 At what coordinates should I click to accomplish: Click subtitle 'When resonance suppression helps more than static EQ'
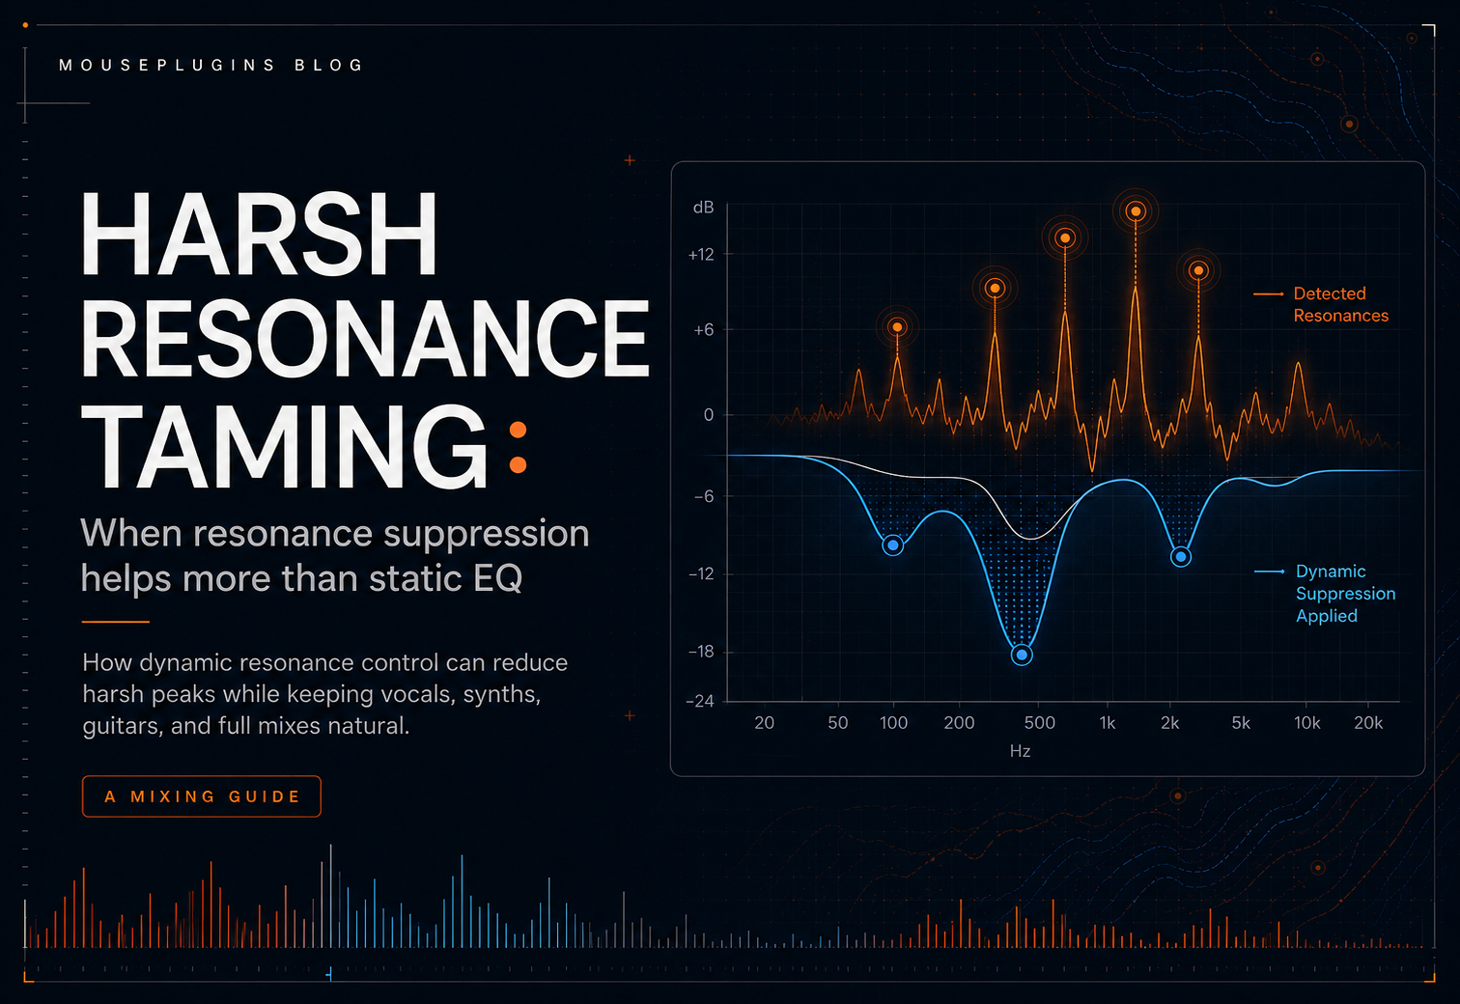(x=334, y=555)
